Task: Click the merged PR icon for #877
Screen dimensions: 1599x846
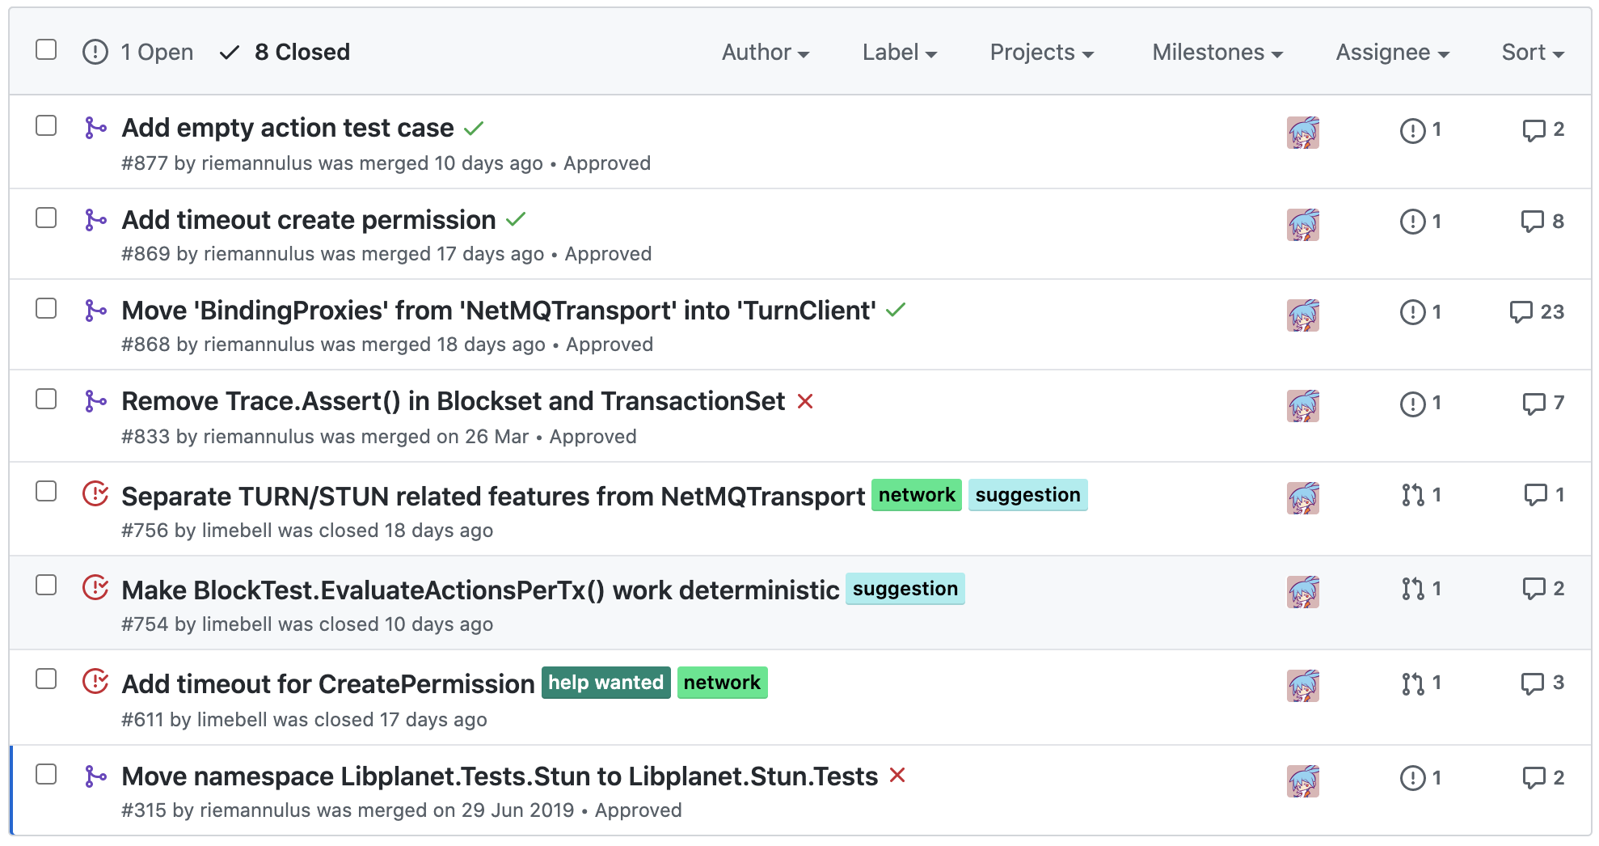Action: pyautogui.click(x=95, y=128)
